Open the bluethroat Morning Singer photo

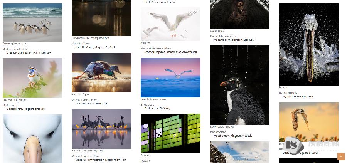click(x=32, y=78)
